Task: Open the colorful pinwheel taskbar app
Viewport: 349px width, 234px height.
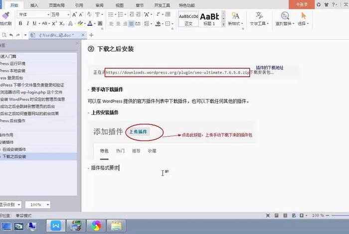Action: coord(96,226)
